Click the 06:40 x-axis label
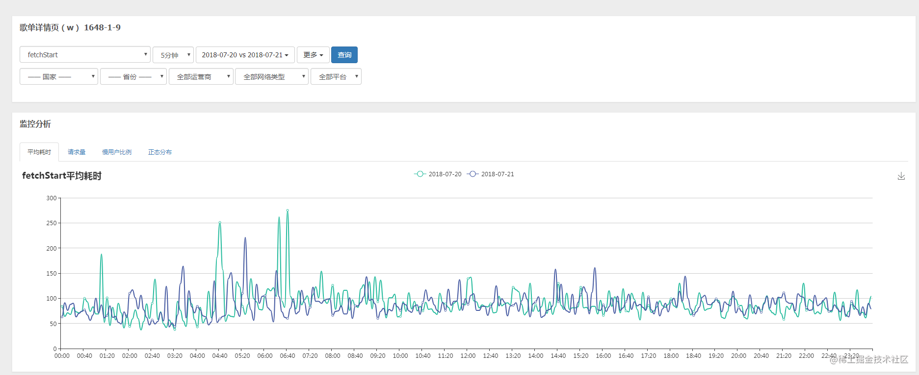919x375 pixels. pyautogui.click(x=288, y=356)
